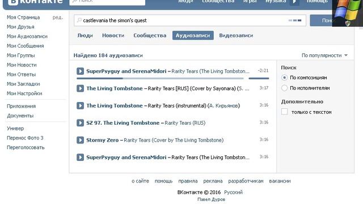Open Мои Ответы
Image resolution: width=363 pixels, height=204 pixels.
22,74
